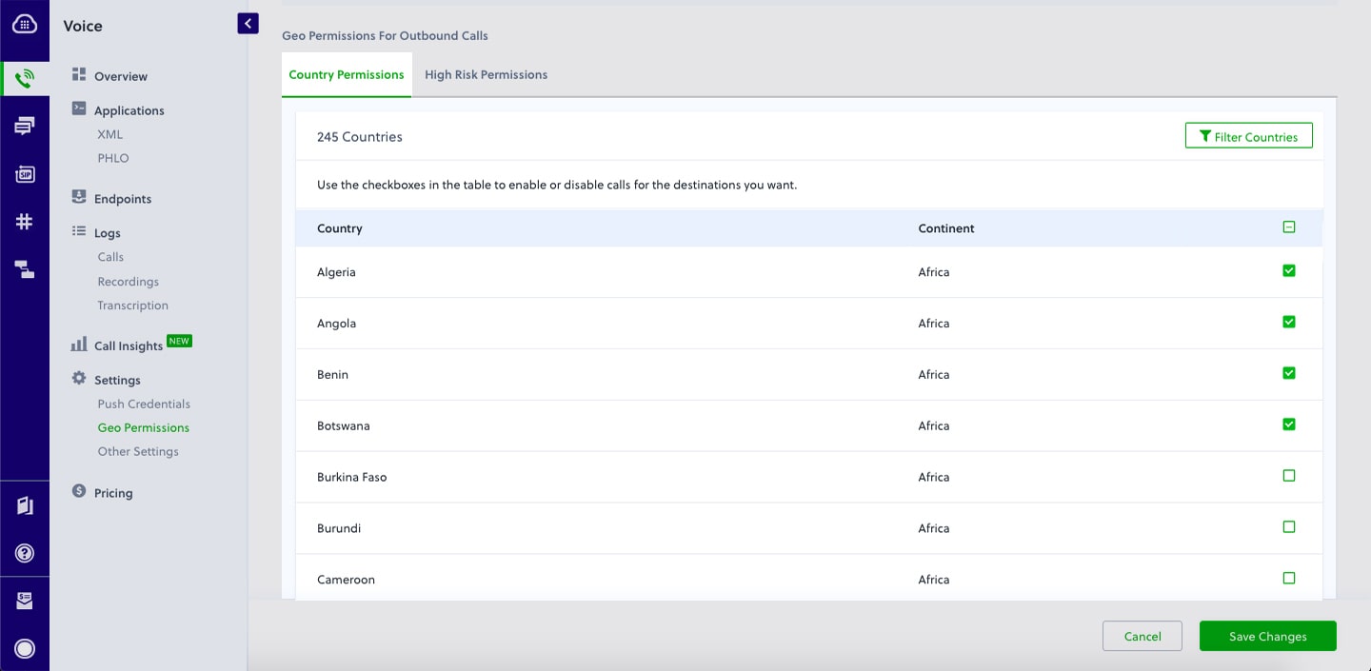Toggle the select-all checkbox in header row

pos(1289,227)
